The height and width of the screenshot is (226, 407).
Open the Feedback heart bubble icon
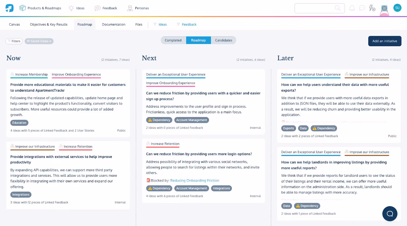[97, 8]
